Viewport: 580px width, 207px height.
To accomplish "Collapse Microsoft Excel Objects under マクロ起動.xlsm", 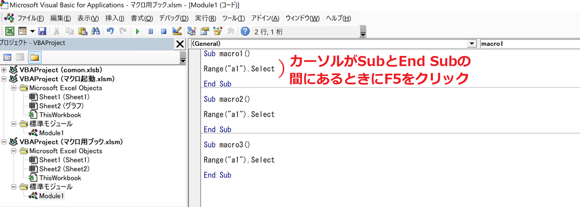I will point(14,88).
